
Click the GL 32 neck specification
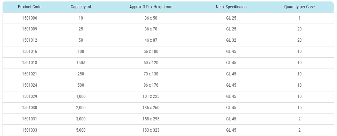pyautogui.click(x=231, y=40)
